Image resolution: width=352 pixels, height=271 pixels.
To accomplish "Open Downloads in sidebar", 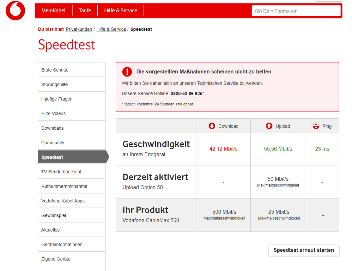I will (72, 128).
